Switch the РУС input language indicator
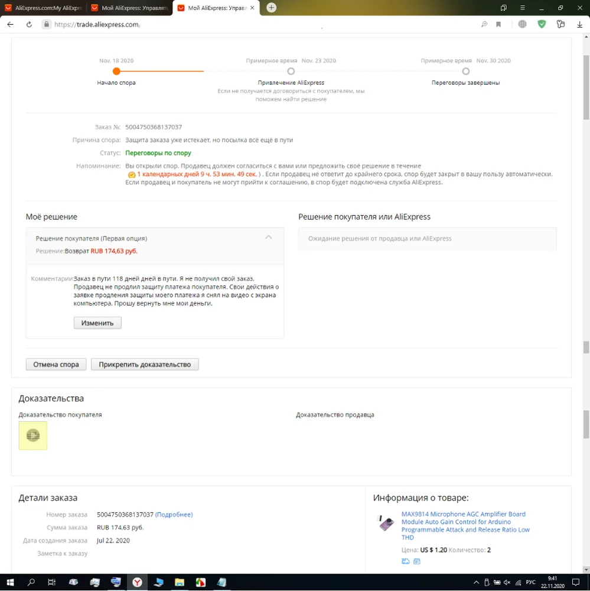 [531, 582]
